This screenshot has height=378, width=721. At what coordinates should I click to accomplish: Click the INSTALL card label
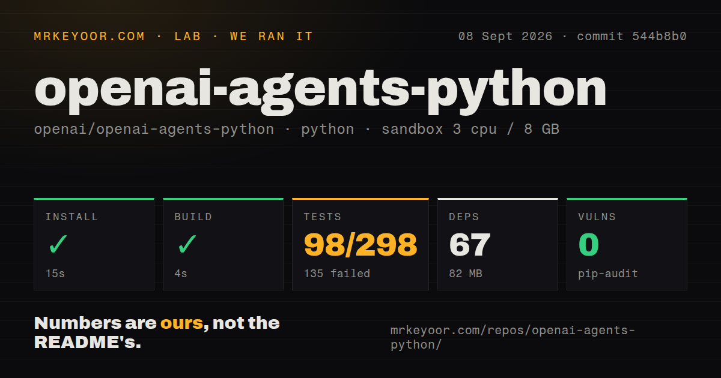(x=71, y=217)
